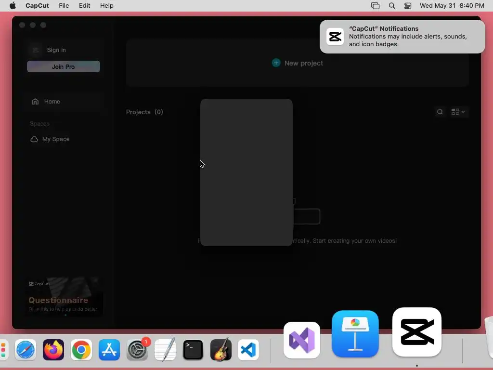Open Terminal from the Dock
This screenshot has height=370, width=493.
click(x=193, y=350)
